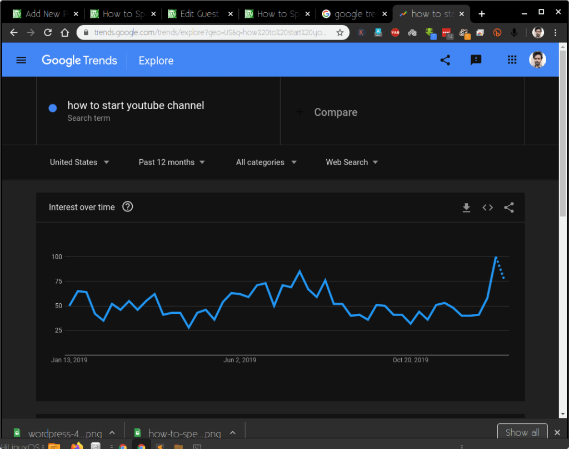The image size is (569, 449).
Task: Click the cloud extension icon
Action: (412, 33)
